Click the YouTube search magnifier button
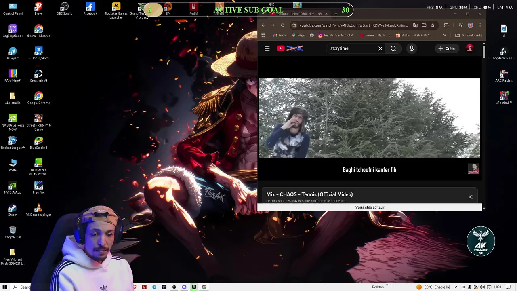The image size is (517, 291). coord(393,48)
